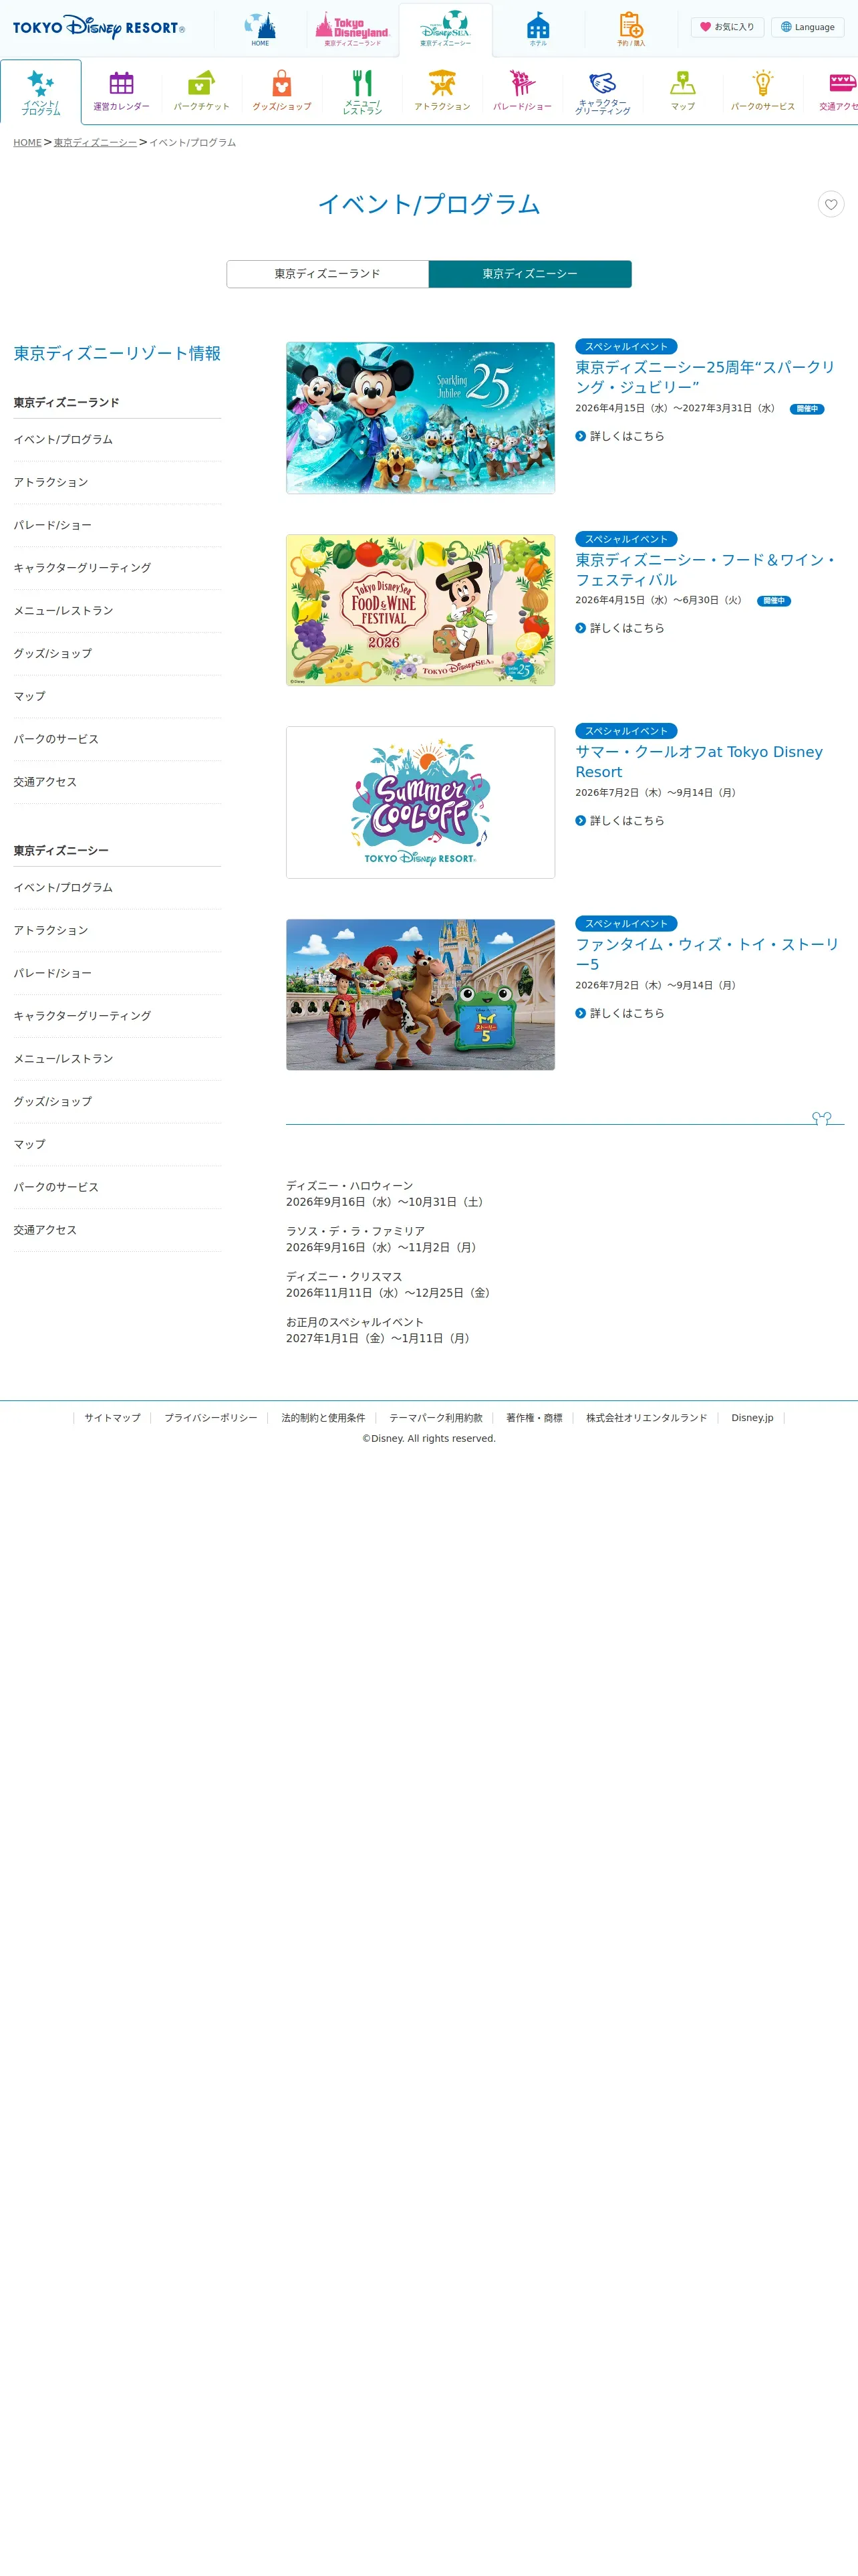Open Disneyland アトラクション in sidebar
The width and height of the screenshot is (858, 2576).
click(x=118, y=483)
